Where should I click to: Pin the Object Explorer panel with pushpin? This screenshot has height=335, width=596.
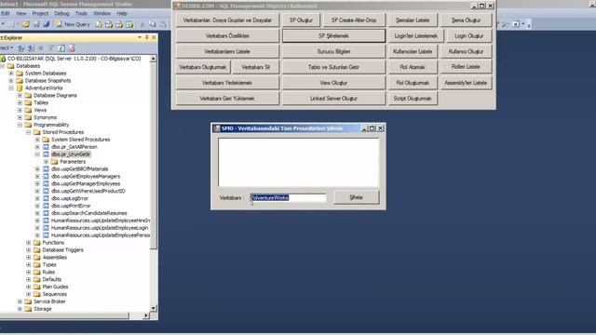(x=147, y=37)
